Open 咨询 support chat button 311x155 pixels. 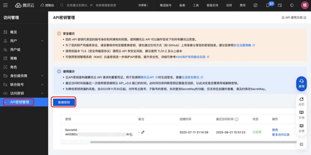click(302, 84)
